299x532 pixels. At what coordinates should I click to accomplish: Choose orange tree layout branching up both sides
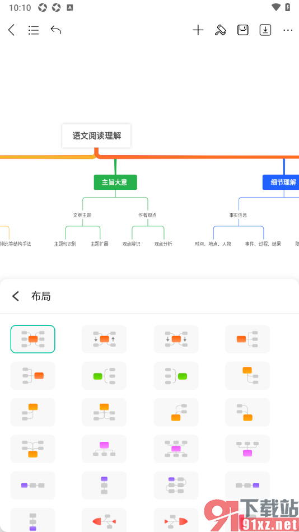32,449
